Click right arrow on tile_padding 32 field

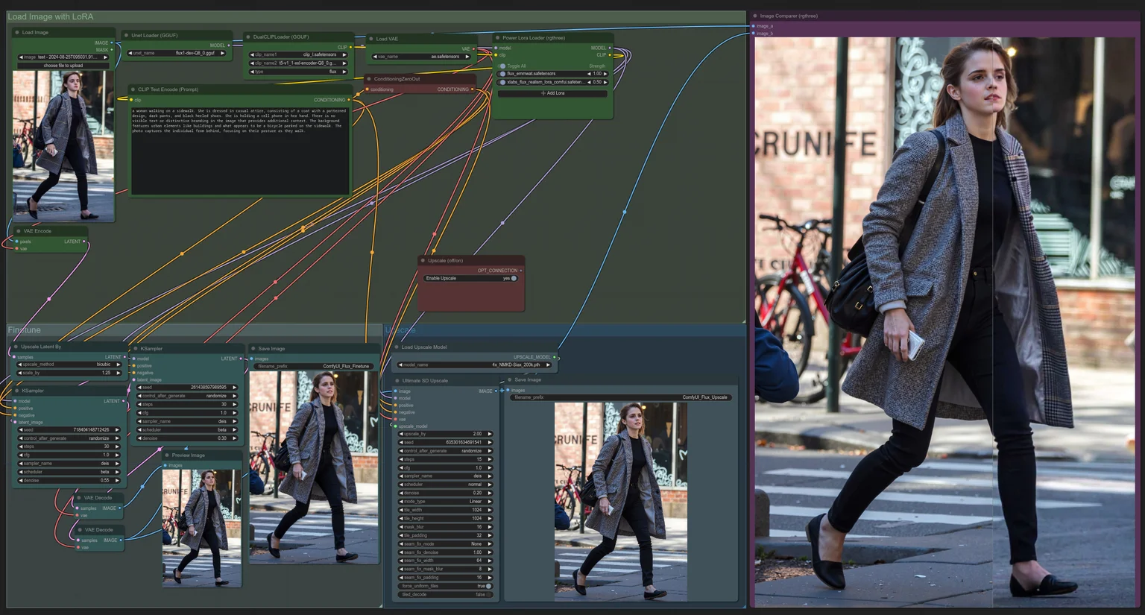[489, 535]
